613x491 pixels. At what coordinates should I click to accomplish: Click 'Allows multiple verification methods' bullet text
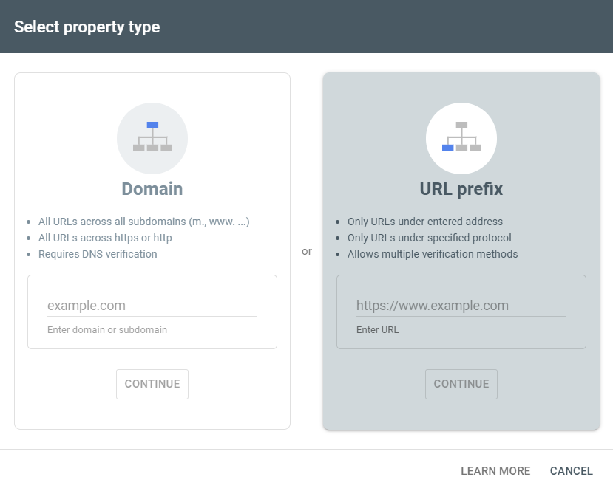(433, 254)
